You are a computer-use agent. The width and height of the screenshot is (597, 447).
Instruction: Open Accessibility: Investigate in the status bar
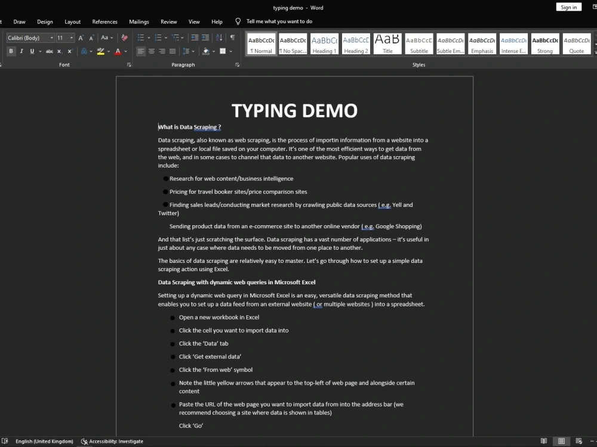tap(112, 441)
